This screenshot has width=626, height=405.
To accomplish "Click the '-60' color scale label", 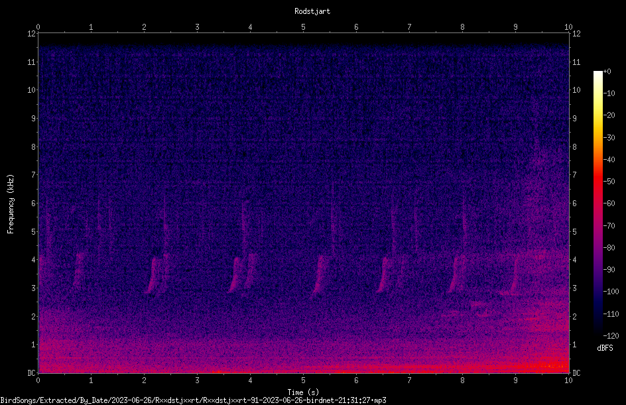I will pos(609,203).
